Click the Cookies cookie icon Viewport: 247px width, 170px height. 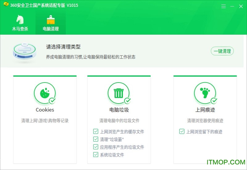45,93
